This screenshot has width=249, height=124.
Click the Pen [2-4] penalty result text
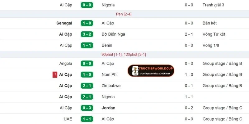point(124,14)
